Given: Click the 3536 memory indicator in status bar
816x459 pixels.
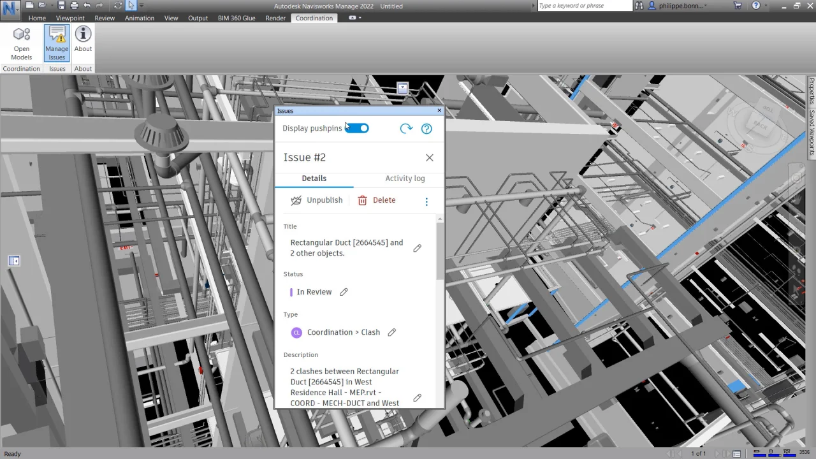Looking at the screenshot, I should pos(805,453).
